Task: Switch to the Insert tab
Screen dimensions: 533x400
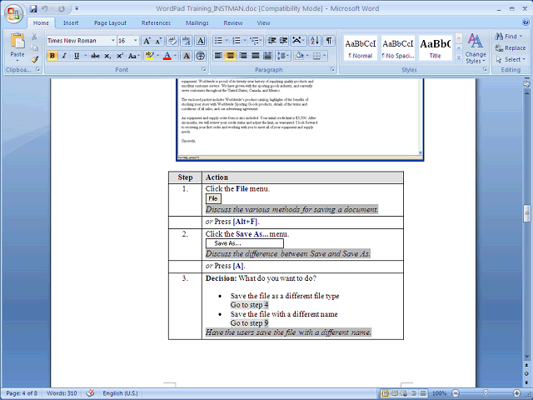Action: pos(71,22)
